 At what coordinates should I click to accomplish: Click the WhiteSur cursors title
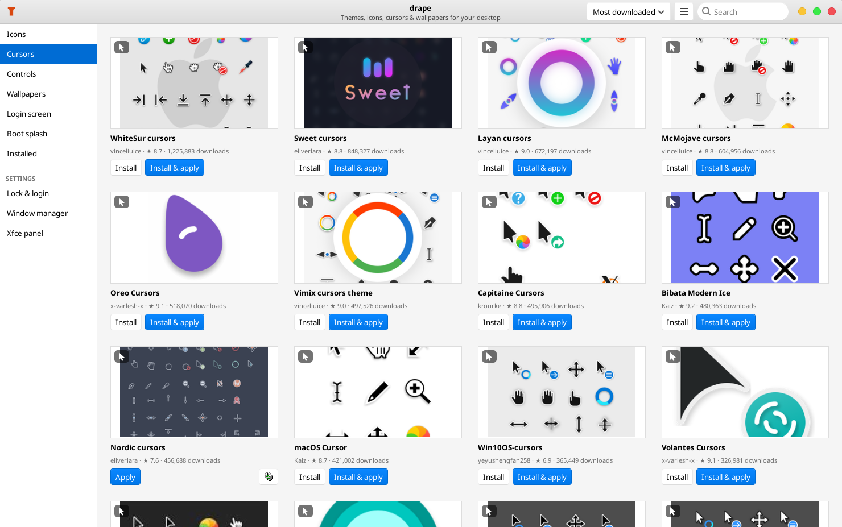click(143, 138)
